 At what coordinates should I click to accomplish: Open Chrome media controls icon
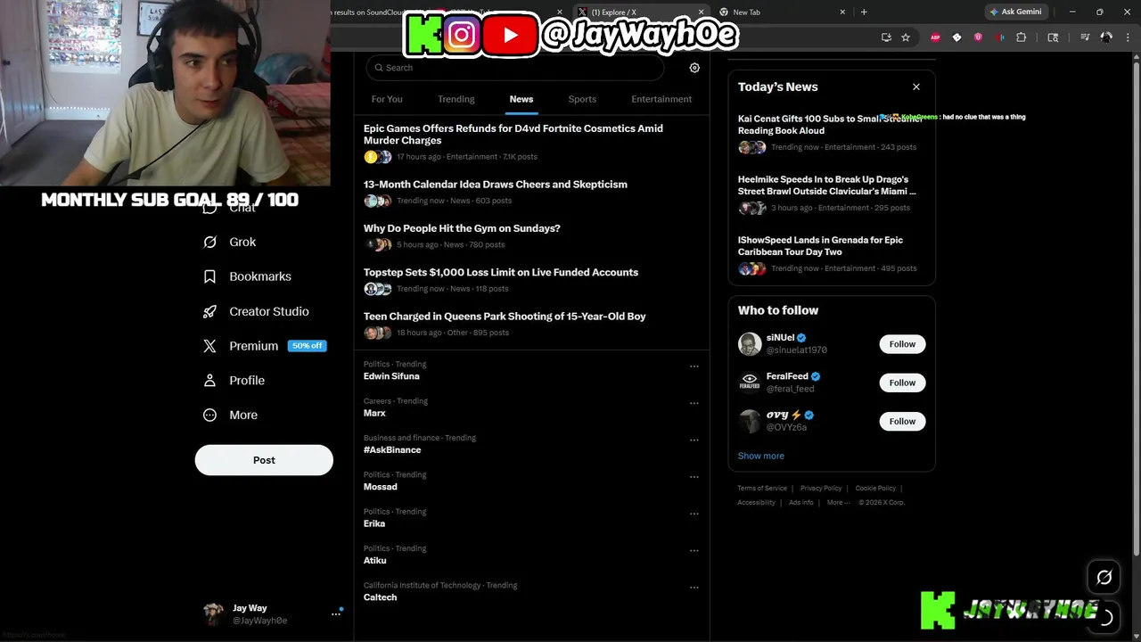click(1085, 37)
